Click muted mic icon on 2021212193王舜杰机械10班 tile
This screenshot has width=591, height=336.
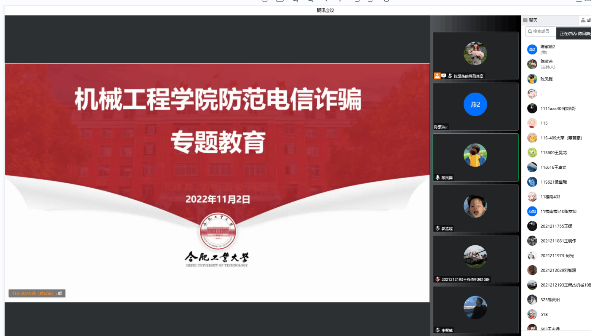tap(438, 279)
